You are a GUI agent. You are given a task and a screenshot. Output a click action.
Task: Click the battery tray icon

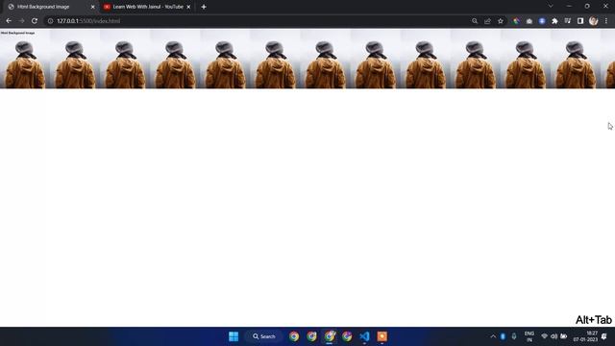tap(564, 336)
